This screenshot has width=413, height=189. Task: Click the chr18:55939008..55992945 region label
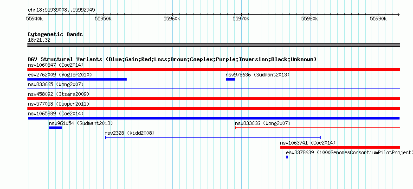click(x=61, y=10)
